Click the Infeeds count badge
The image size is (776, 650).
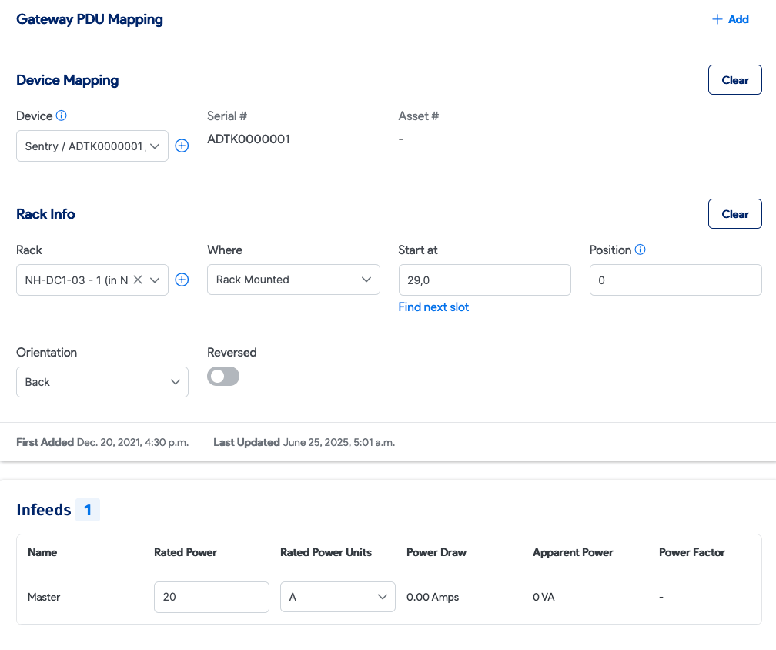(x=88, y=510)
